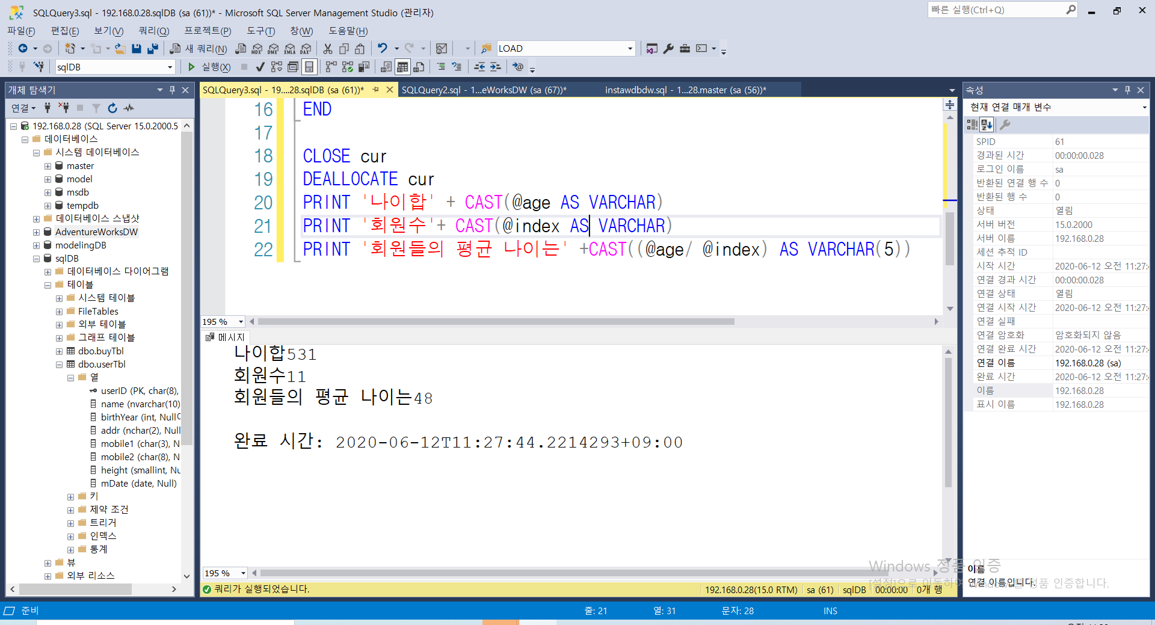The image size is (1155, 625).
Task: Toggle include actual execution plan
Action: (331, 67)
